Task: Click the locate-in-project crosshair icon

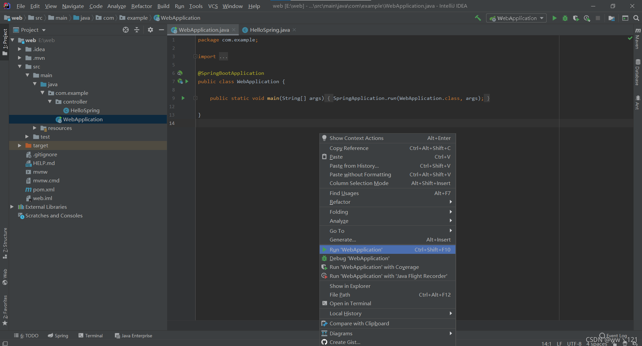Action: tap(126, 30)
